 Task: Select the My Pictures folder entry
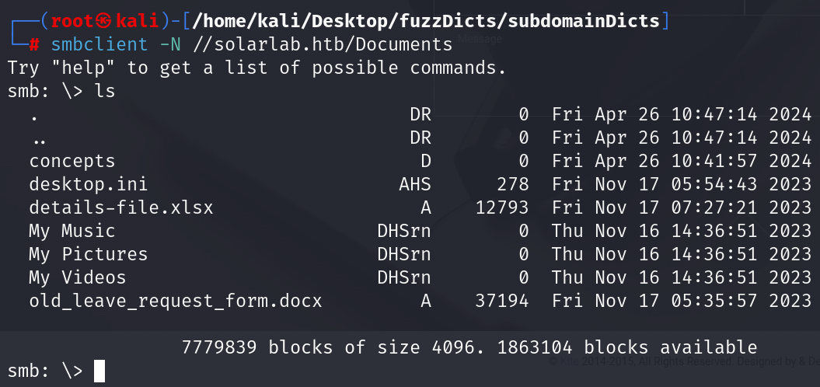click(89, 254)
